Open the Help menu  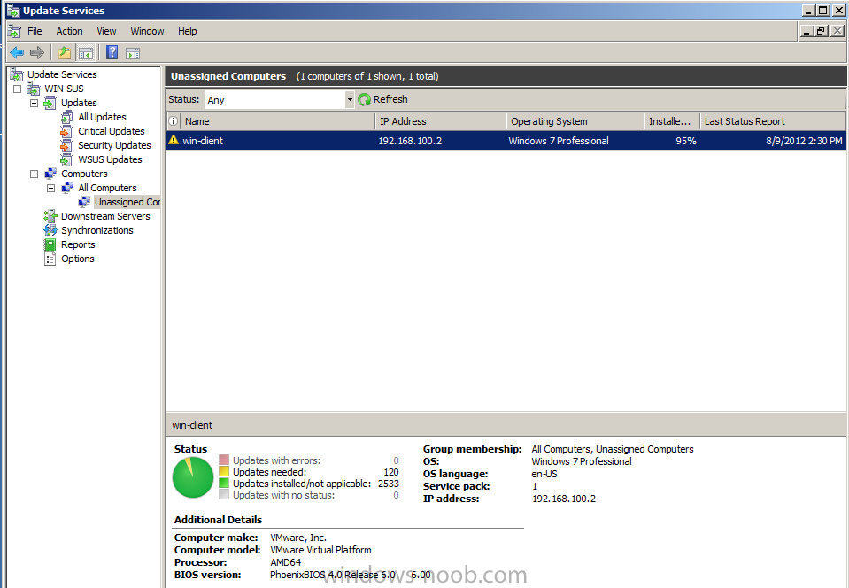tap(188, 31)
